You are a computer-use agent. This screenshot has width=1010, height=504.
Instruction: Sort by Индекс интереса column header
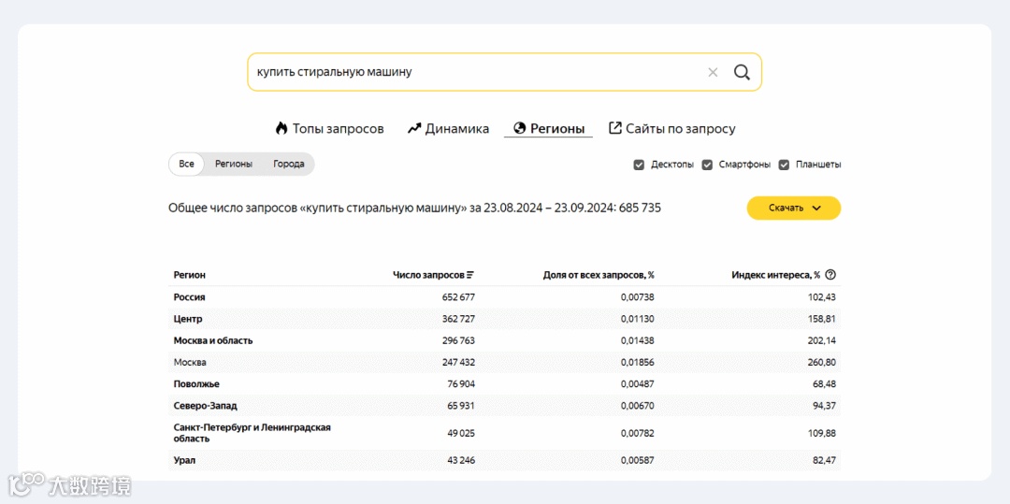[x=775, y=275]
